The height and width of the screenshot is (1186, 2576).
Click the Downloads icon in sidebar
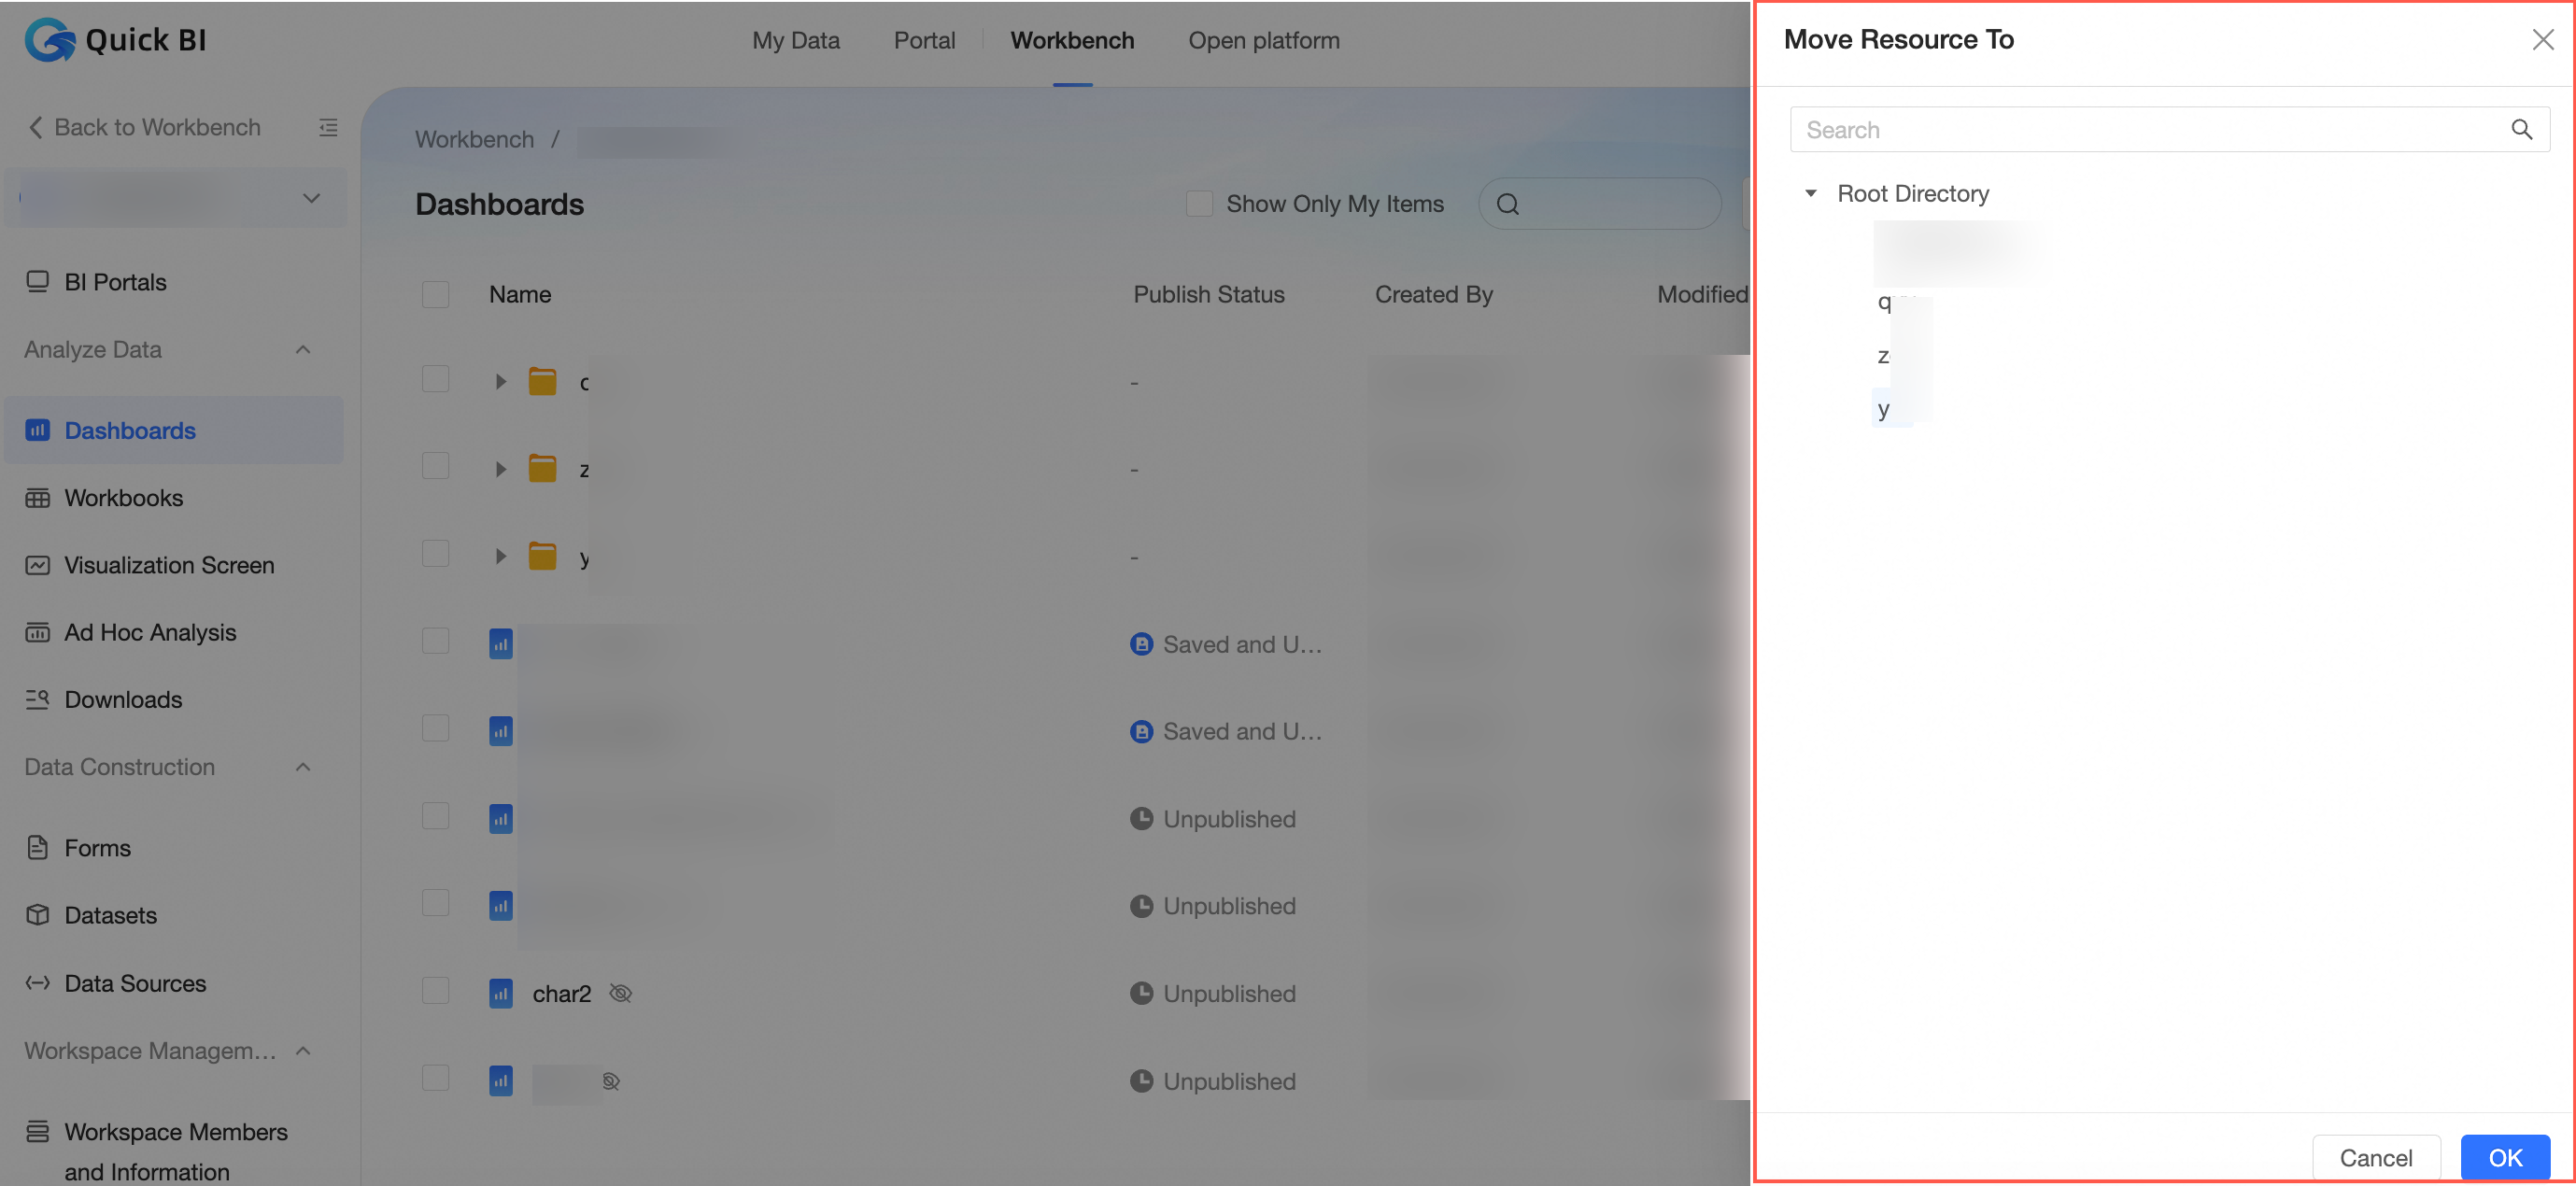[37, 699]
